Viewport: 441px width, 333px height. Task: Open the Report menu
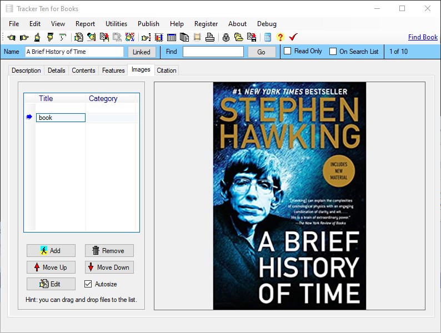tap(85, 24)
